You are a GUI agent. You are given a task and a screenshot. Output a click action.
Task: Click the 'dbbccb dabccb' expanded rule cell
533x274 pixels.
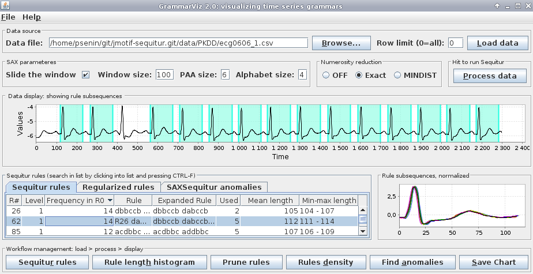pos(184,211)
